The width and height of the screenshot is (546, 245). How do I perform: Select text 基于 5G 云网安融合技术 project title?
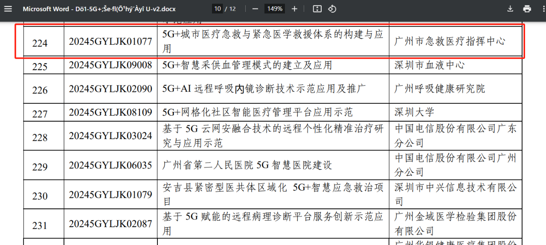click(x=273, y=136)
